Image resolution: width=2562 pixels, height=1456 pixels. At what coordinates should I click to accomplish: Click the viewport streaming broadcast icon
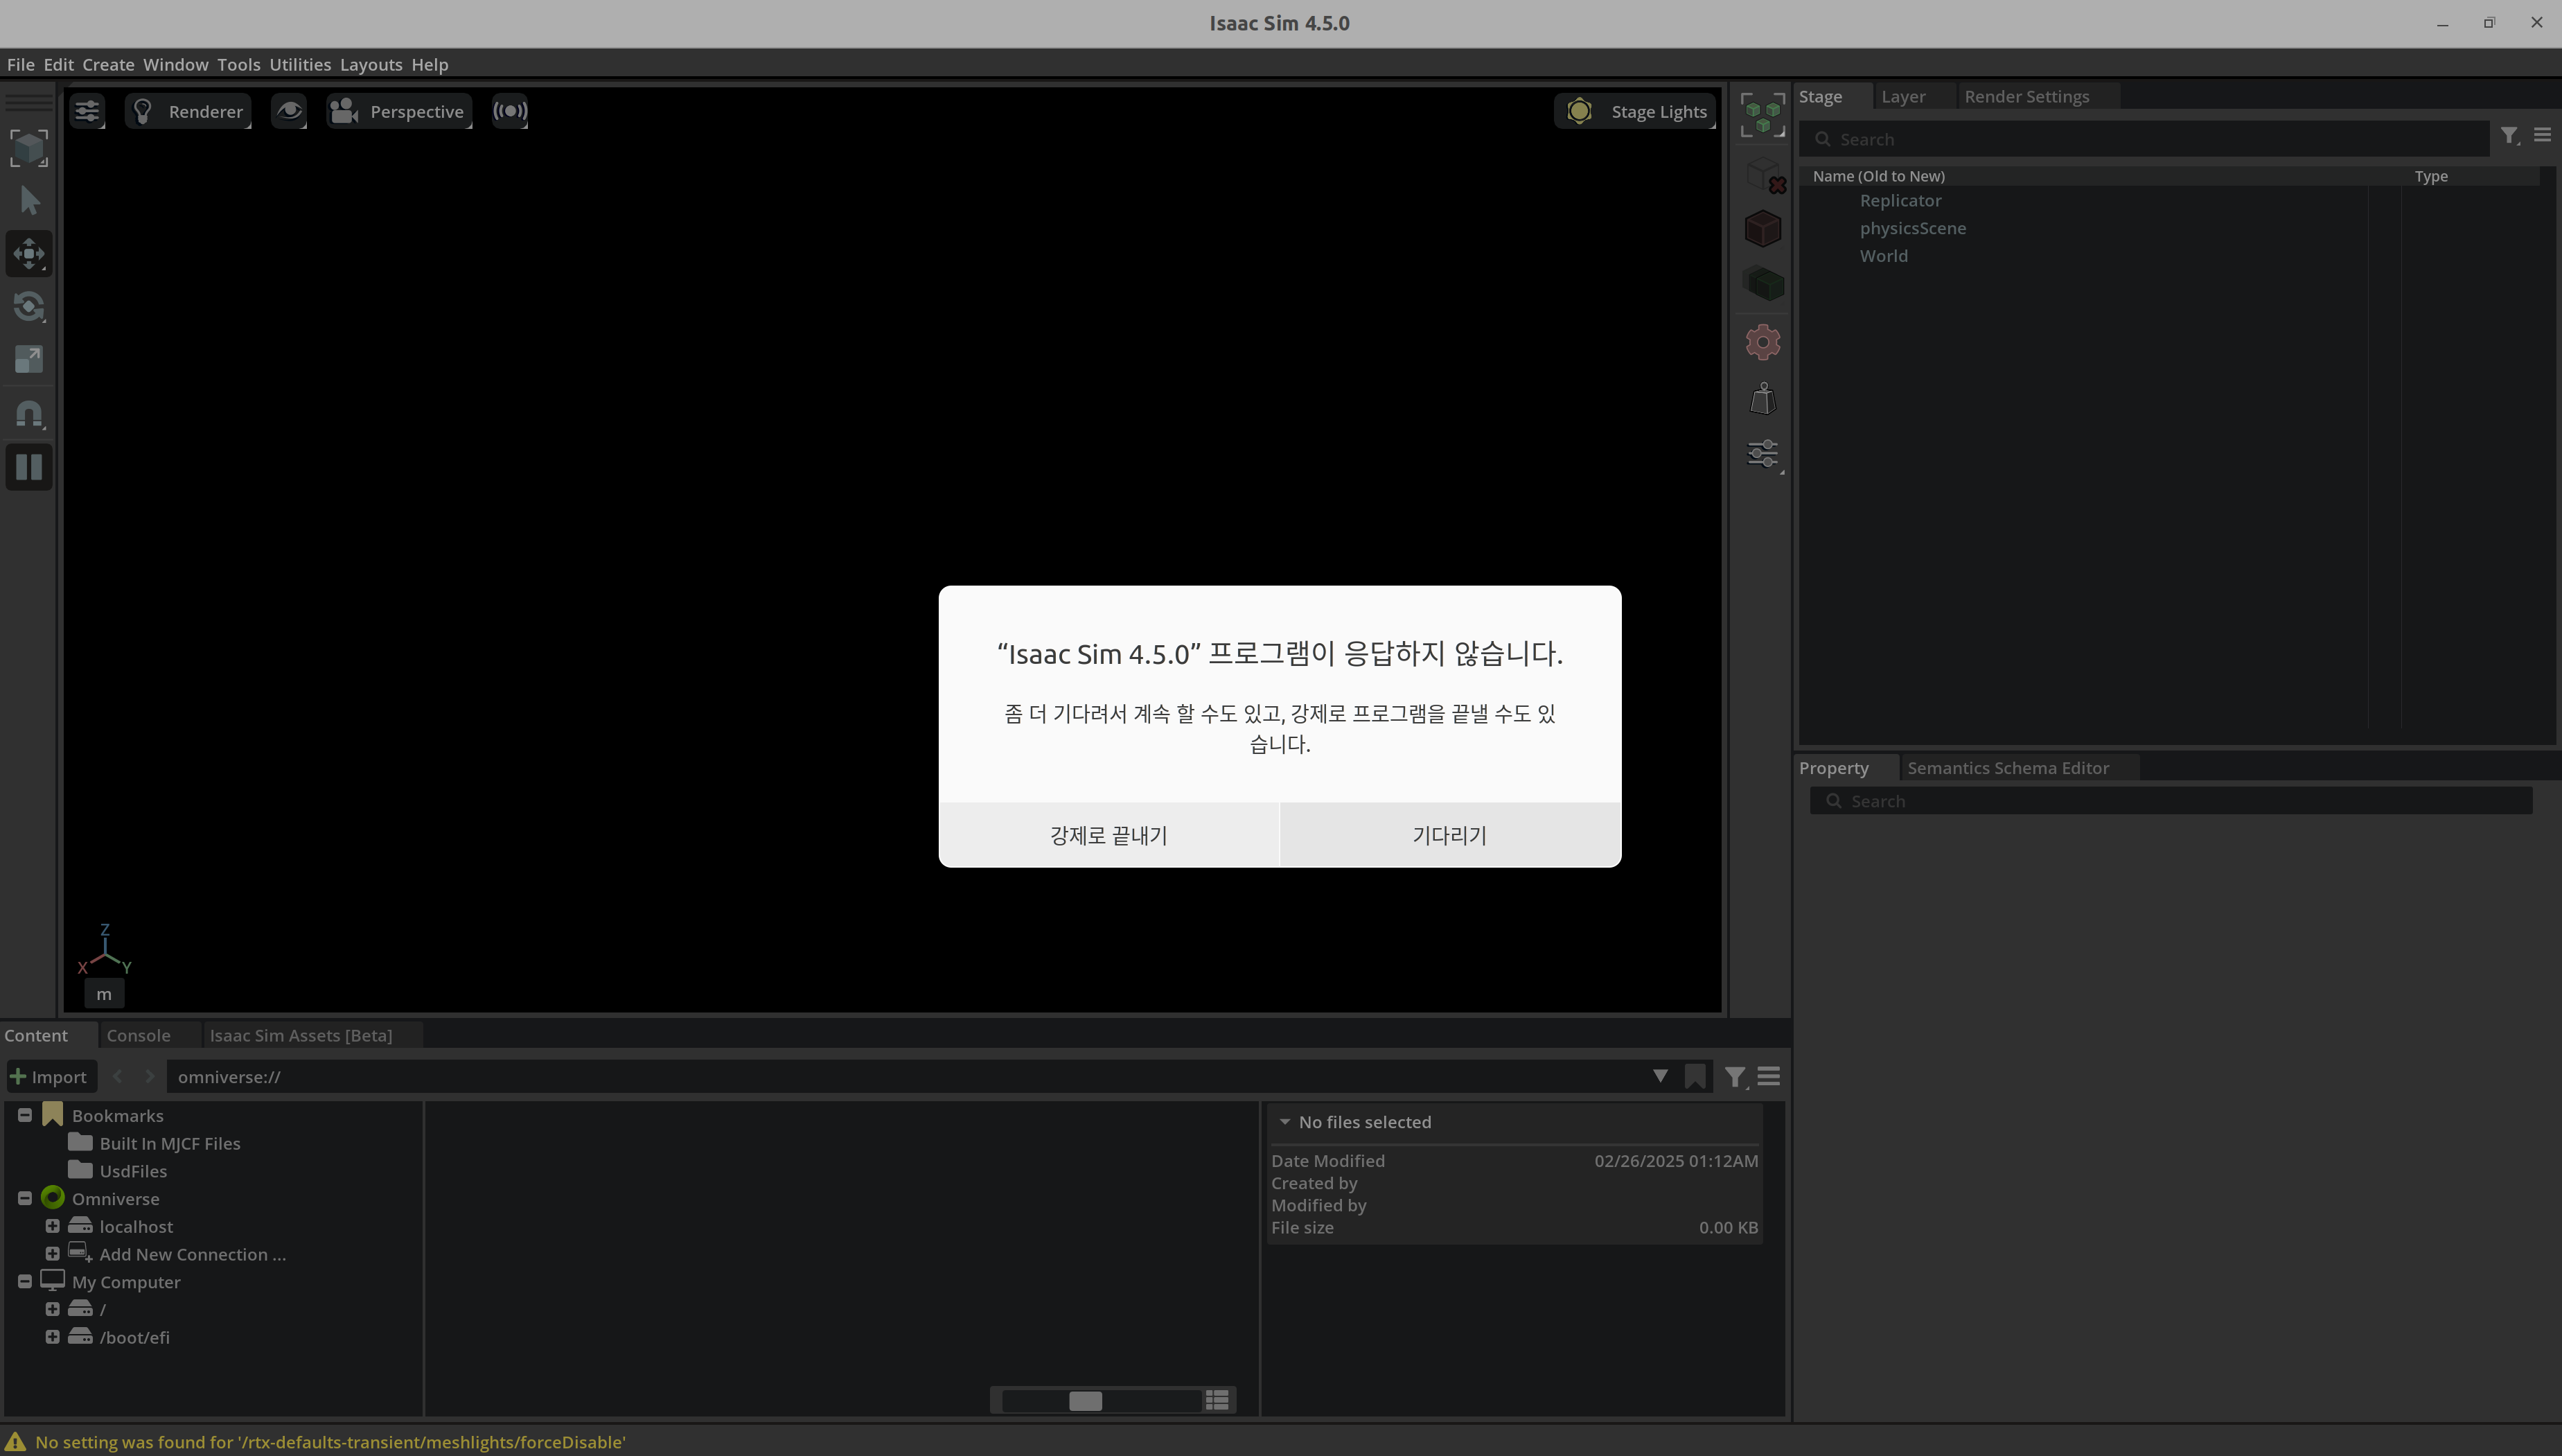pyautogui.click(x=510, y=111)
